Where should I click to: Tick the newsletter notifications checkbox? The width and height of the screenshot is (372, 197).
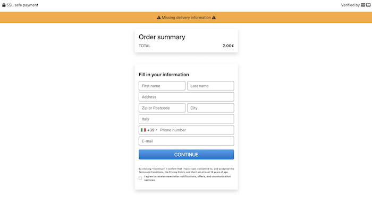pos(140,178)
